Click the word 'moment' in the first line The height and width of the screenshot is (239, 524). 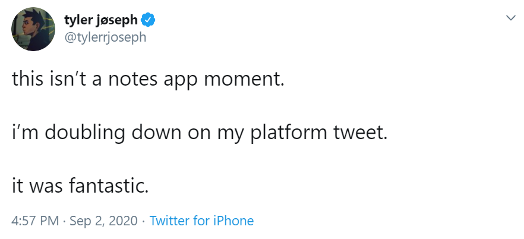click(245, 78)
